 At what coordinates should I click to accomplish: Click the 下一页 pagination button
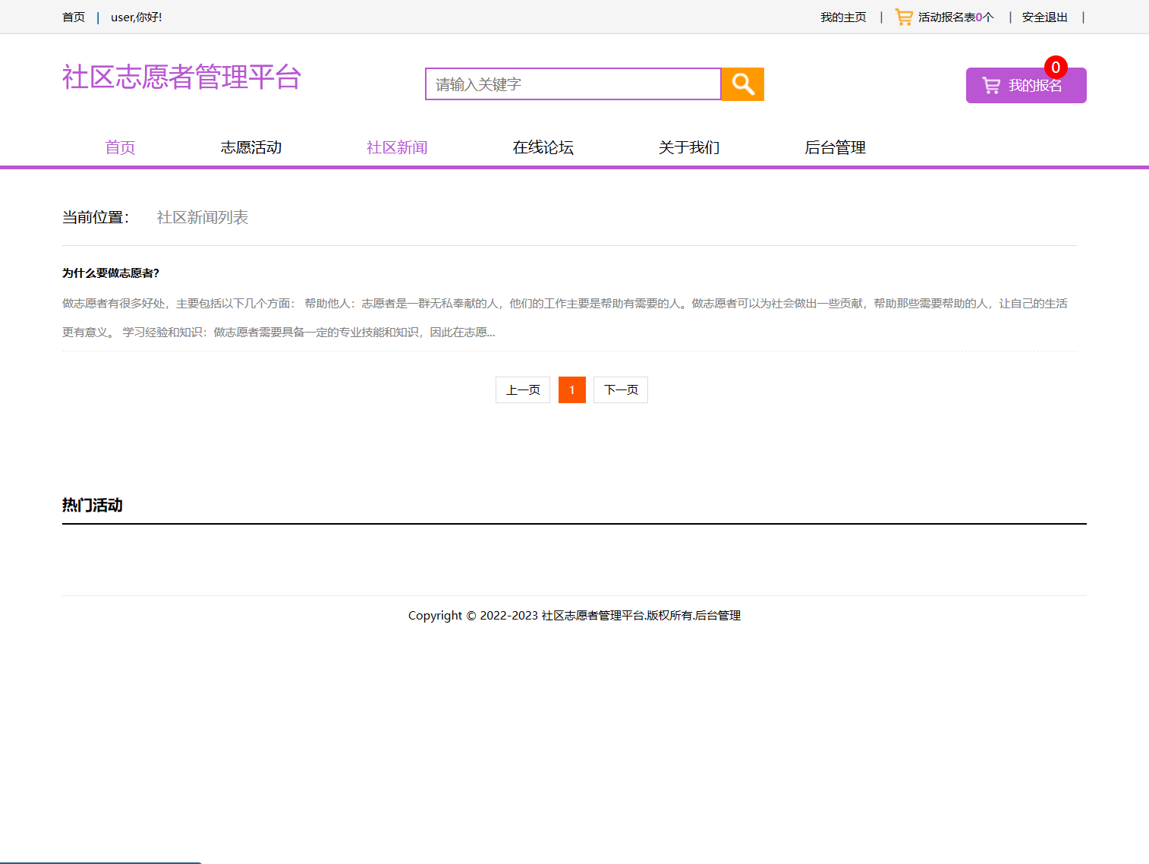pos(620,389)
